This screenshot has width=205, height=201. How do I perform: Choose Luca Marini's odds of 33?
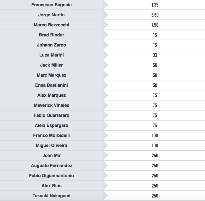point(155,55)
